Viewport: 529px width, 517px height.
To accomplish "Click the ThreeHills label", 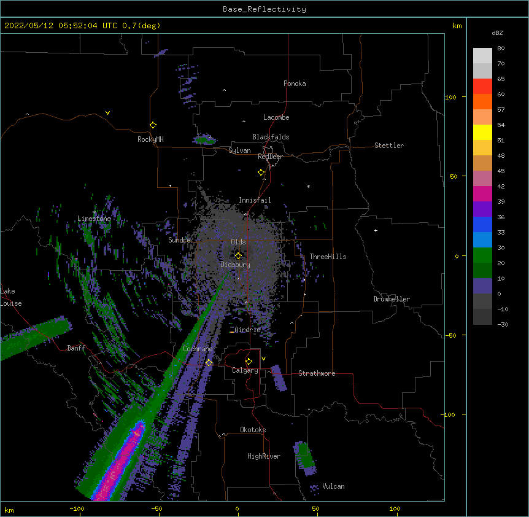I will [328, 257].
